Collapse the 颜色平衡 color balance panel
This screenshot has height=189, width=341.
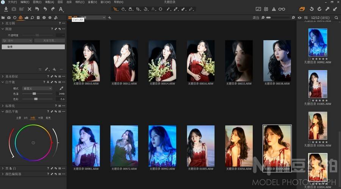(x=3, y=111)
